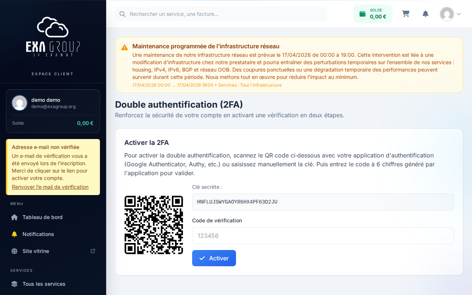472x295 pixels.
Task: Focus the search field in top bar
Action: click(221, 14)
